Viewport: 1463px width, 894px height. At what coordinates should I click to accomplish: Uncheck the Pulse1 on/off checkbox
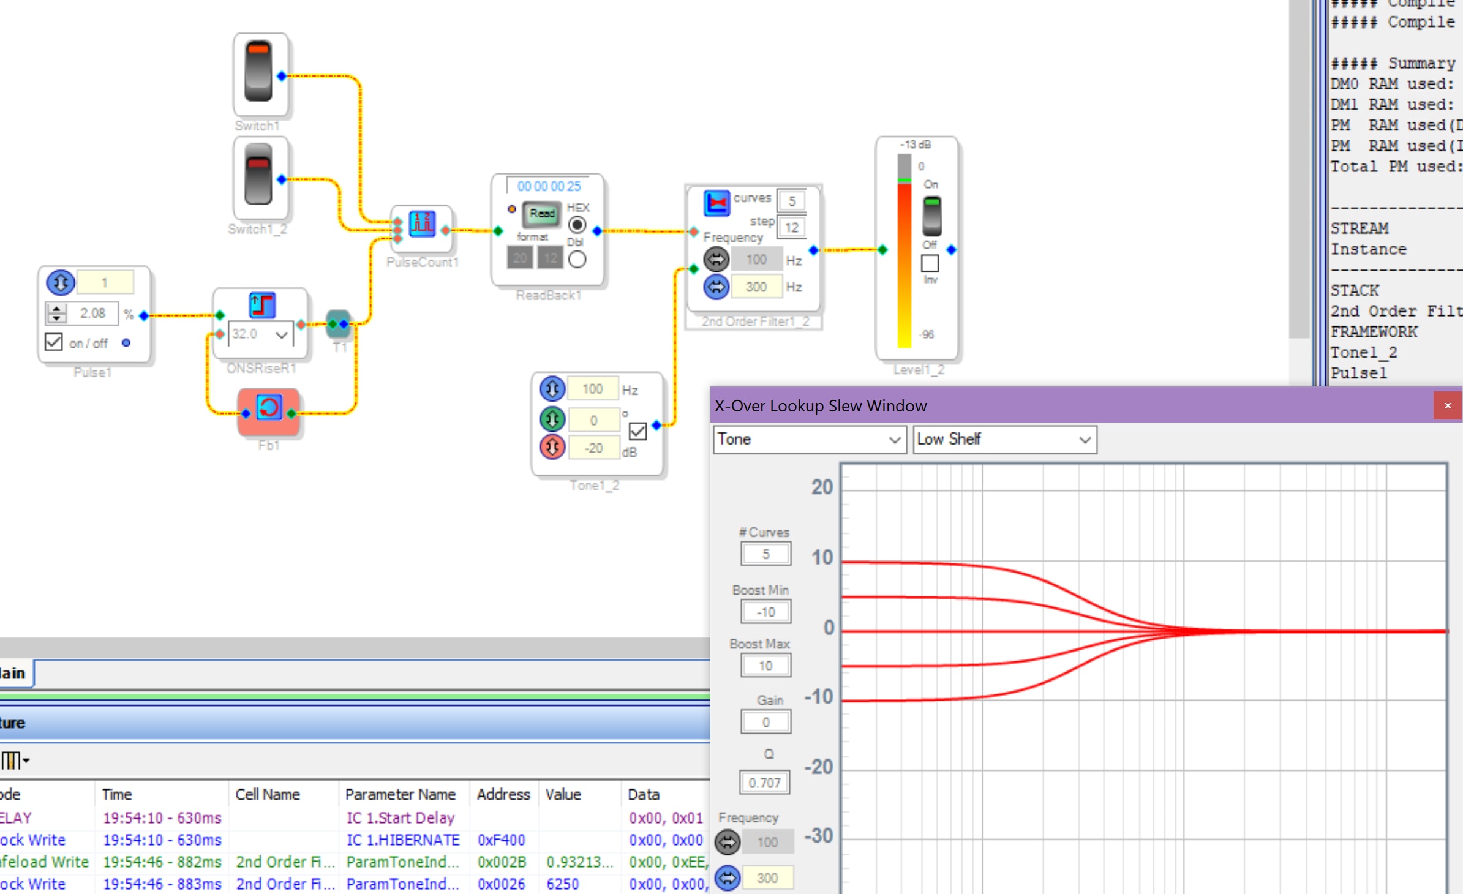coord(54,342)
